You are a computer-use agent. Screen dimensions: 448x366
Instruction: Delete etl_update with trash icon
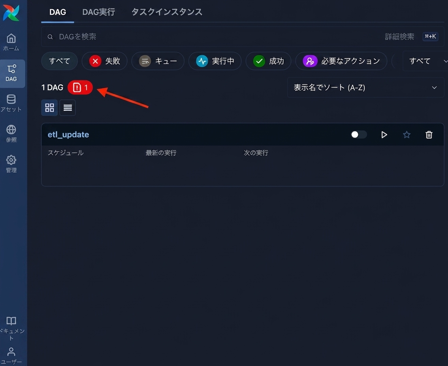point(429,134)
